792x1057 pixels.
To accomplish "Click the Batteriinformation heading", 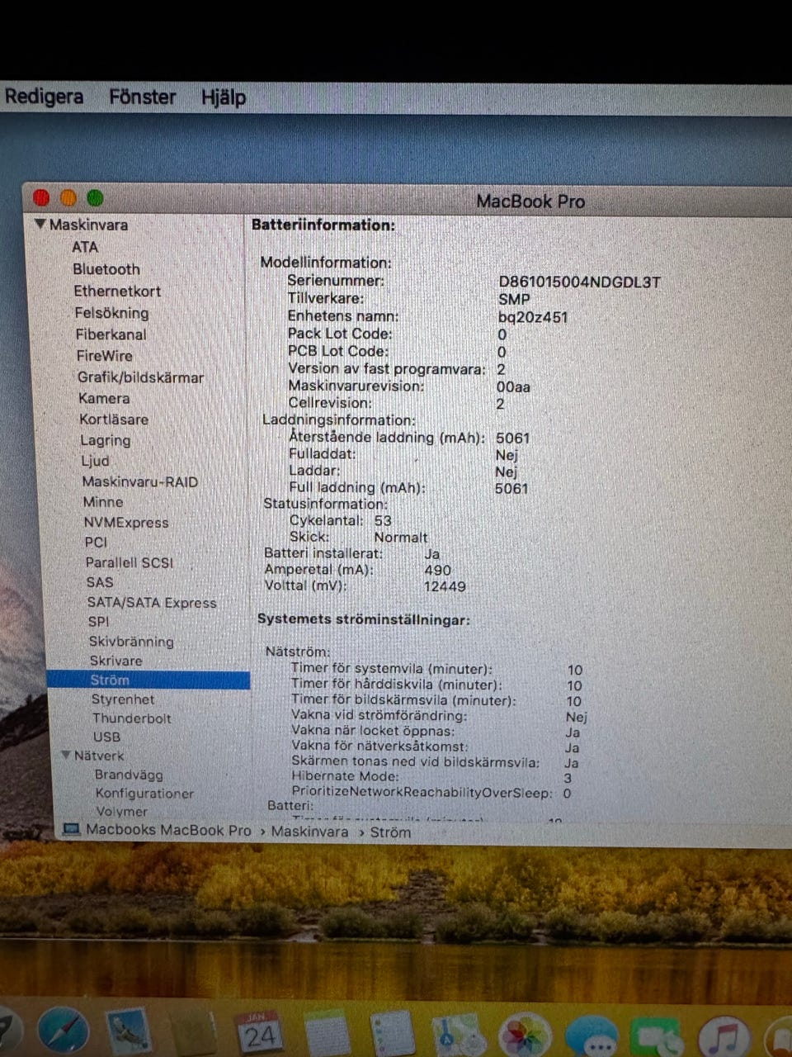I will coord(323,225).
